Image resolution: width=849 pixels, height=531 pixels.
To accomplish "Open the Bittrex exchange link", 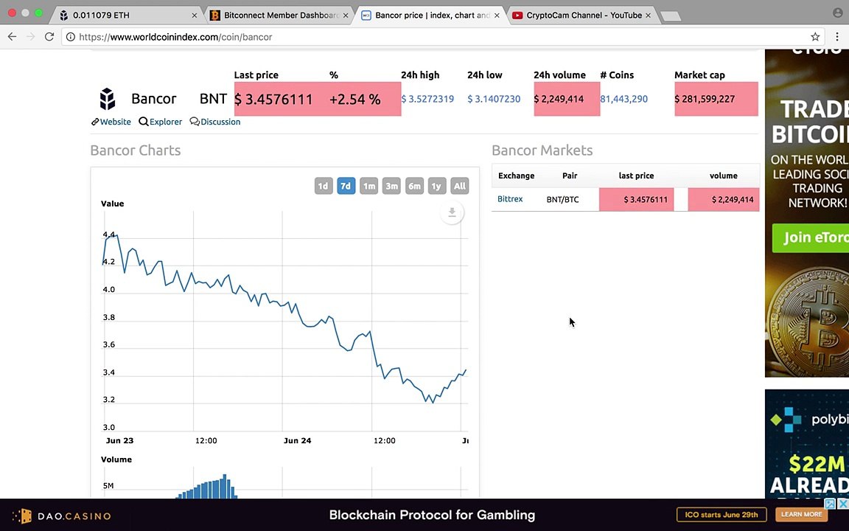I will [x=510, y=199].
